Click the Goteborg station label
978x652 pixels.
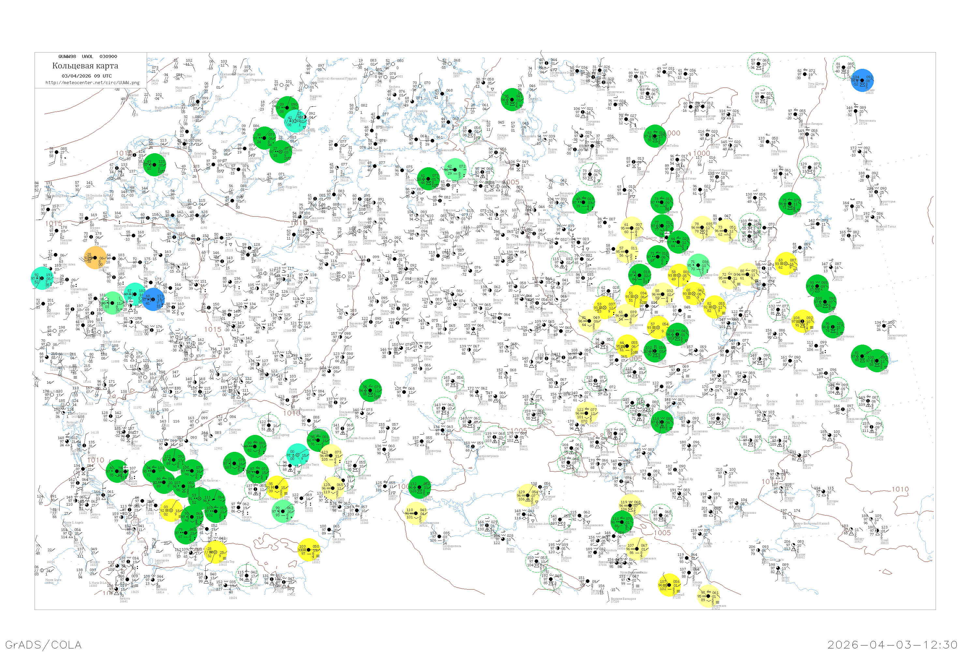[x=200, y=154]
